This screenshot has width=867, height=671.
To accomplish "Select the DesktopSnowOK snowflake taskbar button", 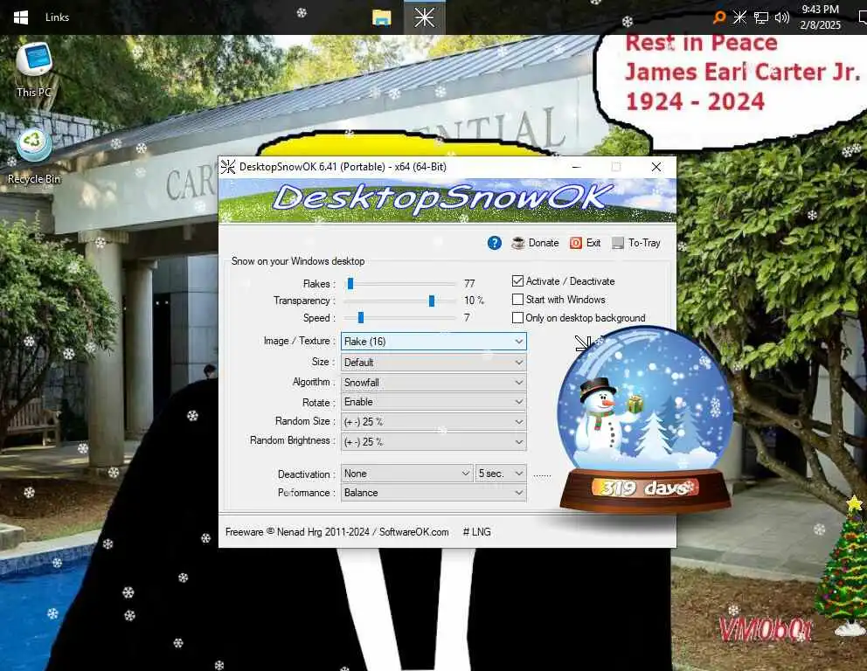I will [x=424, y=17].
